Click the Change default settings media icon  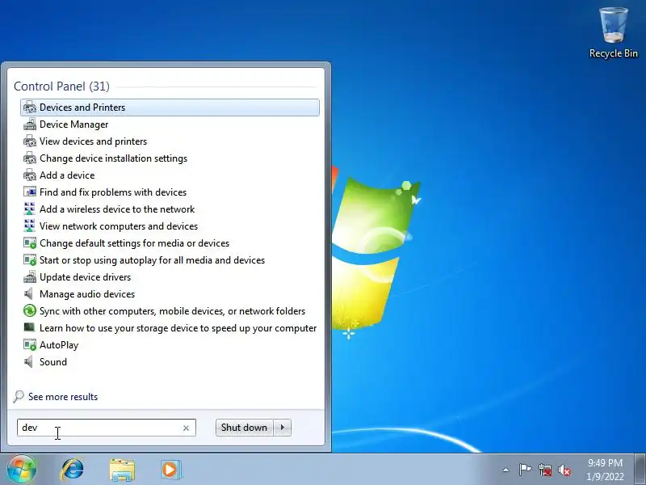[30, 243]
